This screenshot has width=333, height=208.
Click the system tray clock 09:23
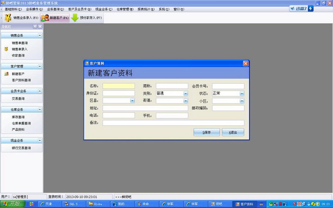click(326, 204)
